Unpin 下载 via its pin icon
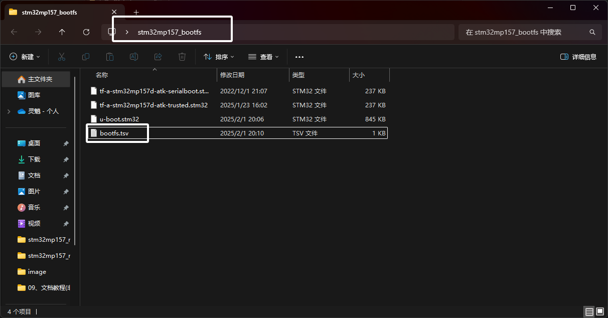This screenshot has width=608, height=318. pos(66,160)
